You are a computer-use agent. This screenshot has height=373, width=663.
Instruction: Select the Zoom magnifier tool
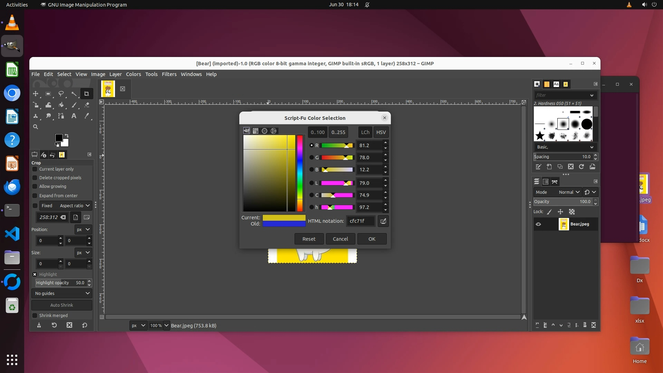point(36,127)
